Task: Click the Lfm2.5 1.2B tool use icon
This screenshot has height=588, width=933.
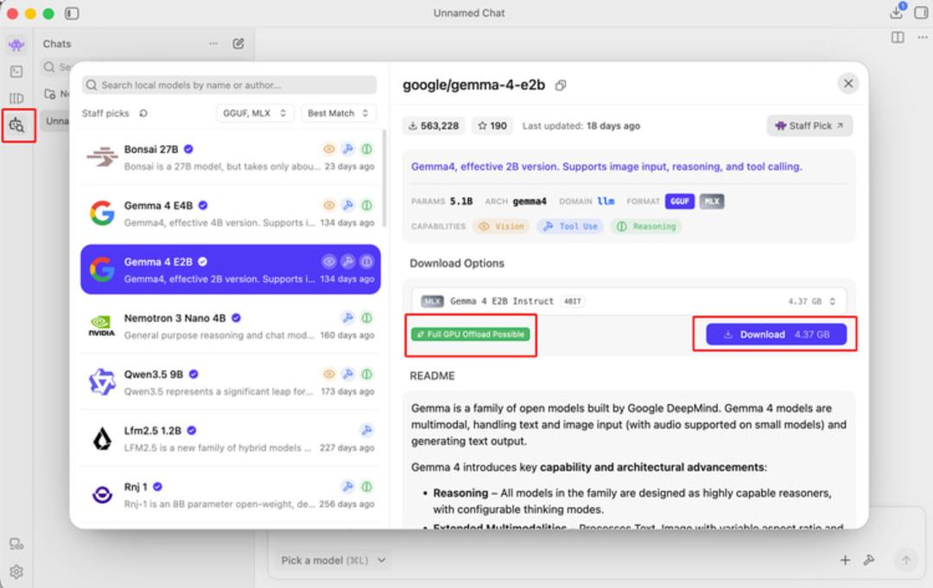Action: 367,431
